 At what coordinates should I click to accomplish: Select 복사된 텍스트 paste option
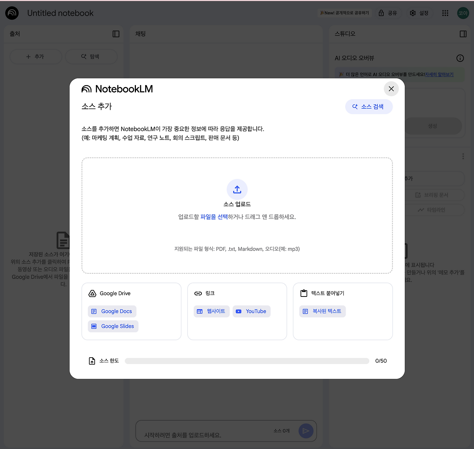click(323, 311)
